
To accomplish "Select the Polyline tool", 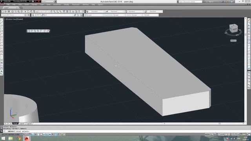I will point(2,25).
